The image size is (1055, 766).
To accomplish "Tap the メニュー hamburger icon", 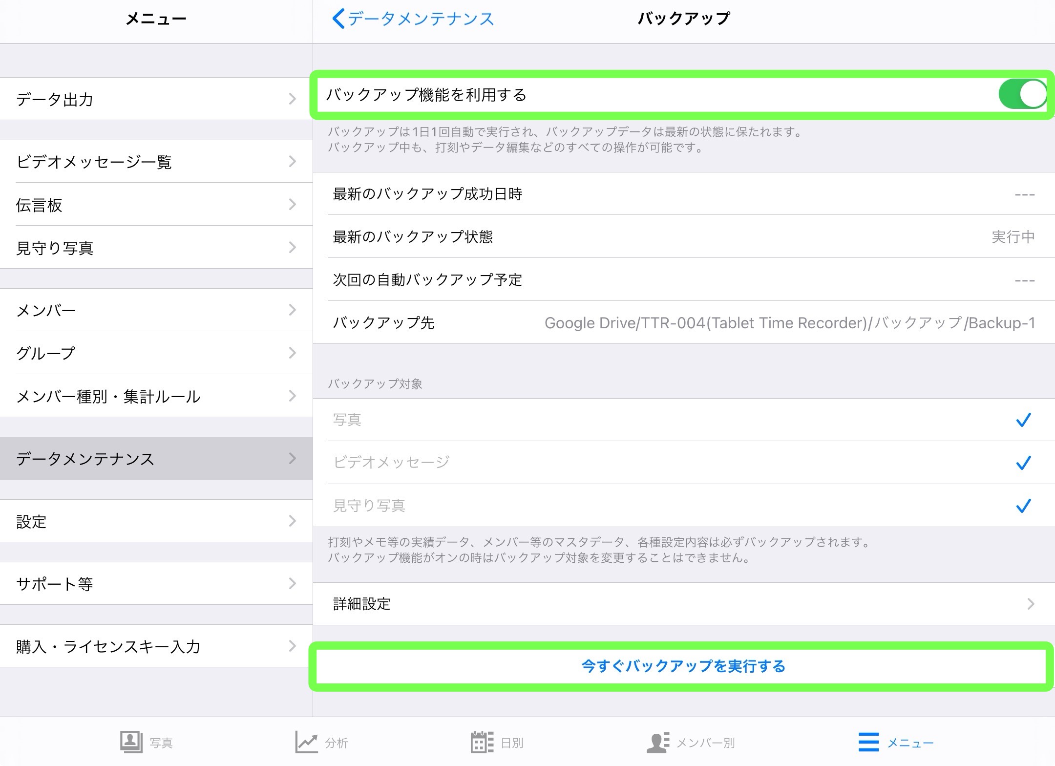I will (x=868, y=742).
